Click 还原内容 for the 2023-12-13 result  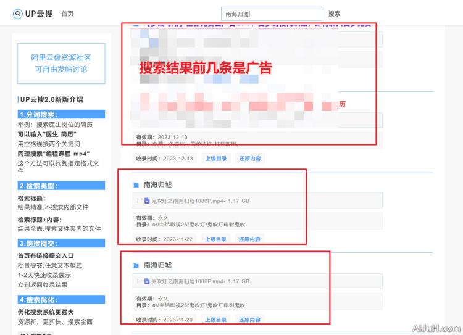point(250,159)
